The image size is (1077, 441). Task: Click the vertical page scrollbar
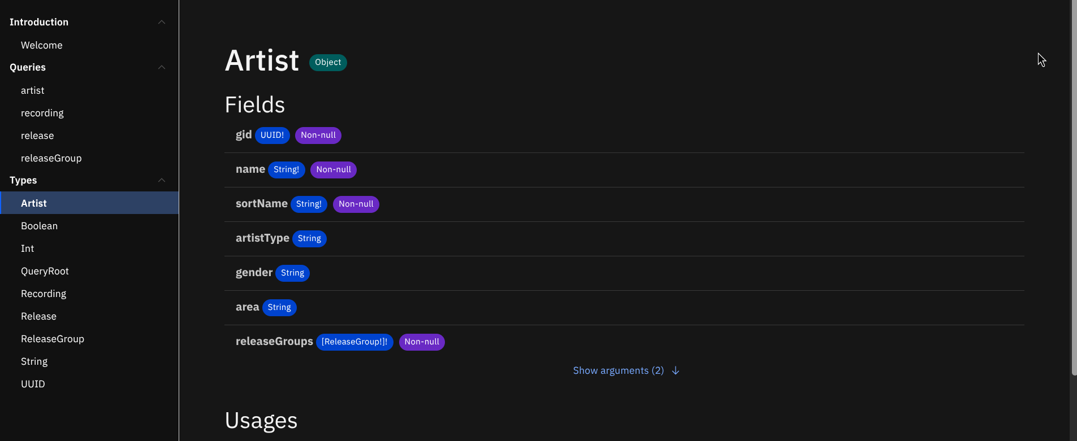[1074, 186]
